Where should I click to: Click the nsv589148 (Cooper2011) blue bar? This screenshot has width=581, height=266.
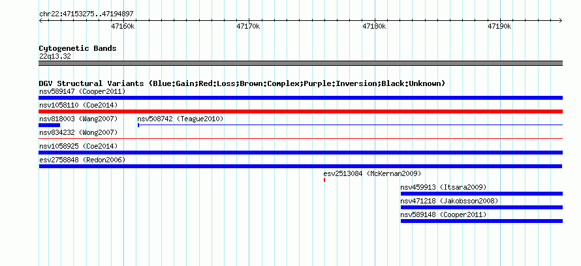tap(482, 221)
